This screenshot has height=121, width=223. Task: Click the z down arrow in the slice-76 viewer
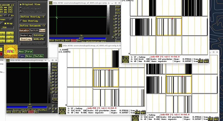click(x=116, y=35)
